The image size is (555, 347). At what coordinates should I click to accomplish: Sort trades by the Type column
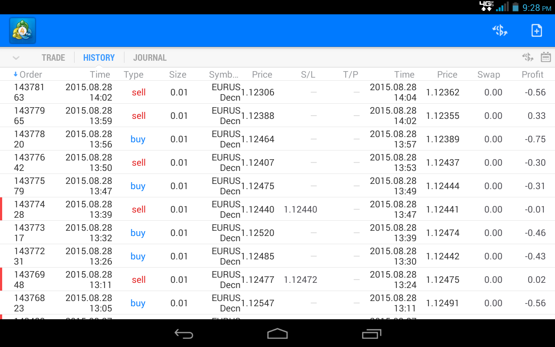click(x=133, y=74)
